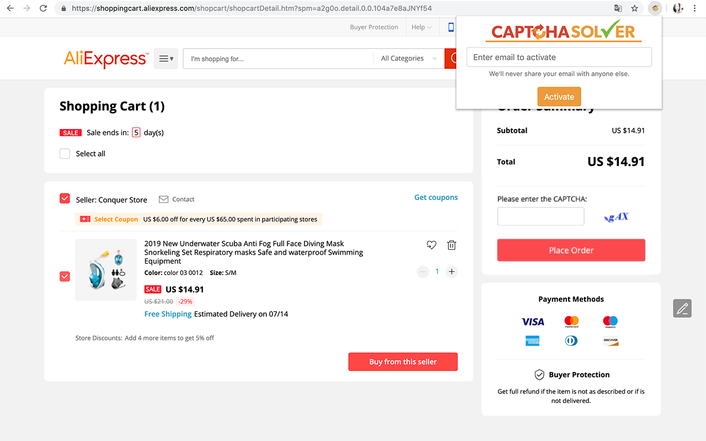Viewport: 706px width, 441px height.
Task: Add the diving mask to wishlist heart icon
Action: [x=431, y=245]
